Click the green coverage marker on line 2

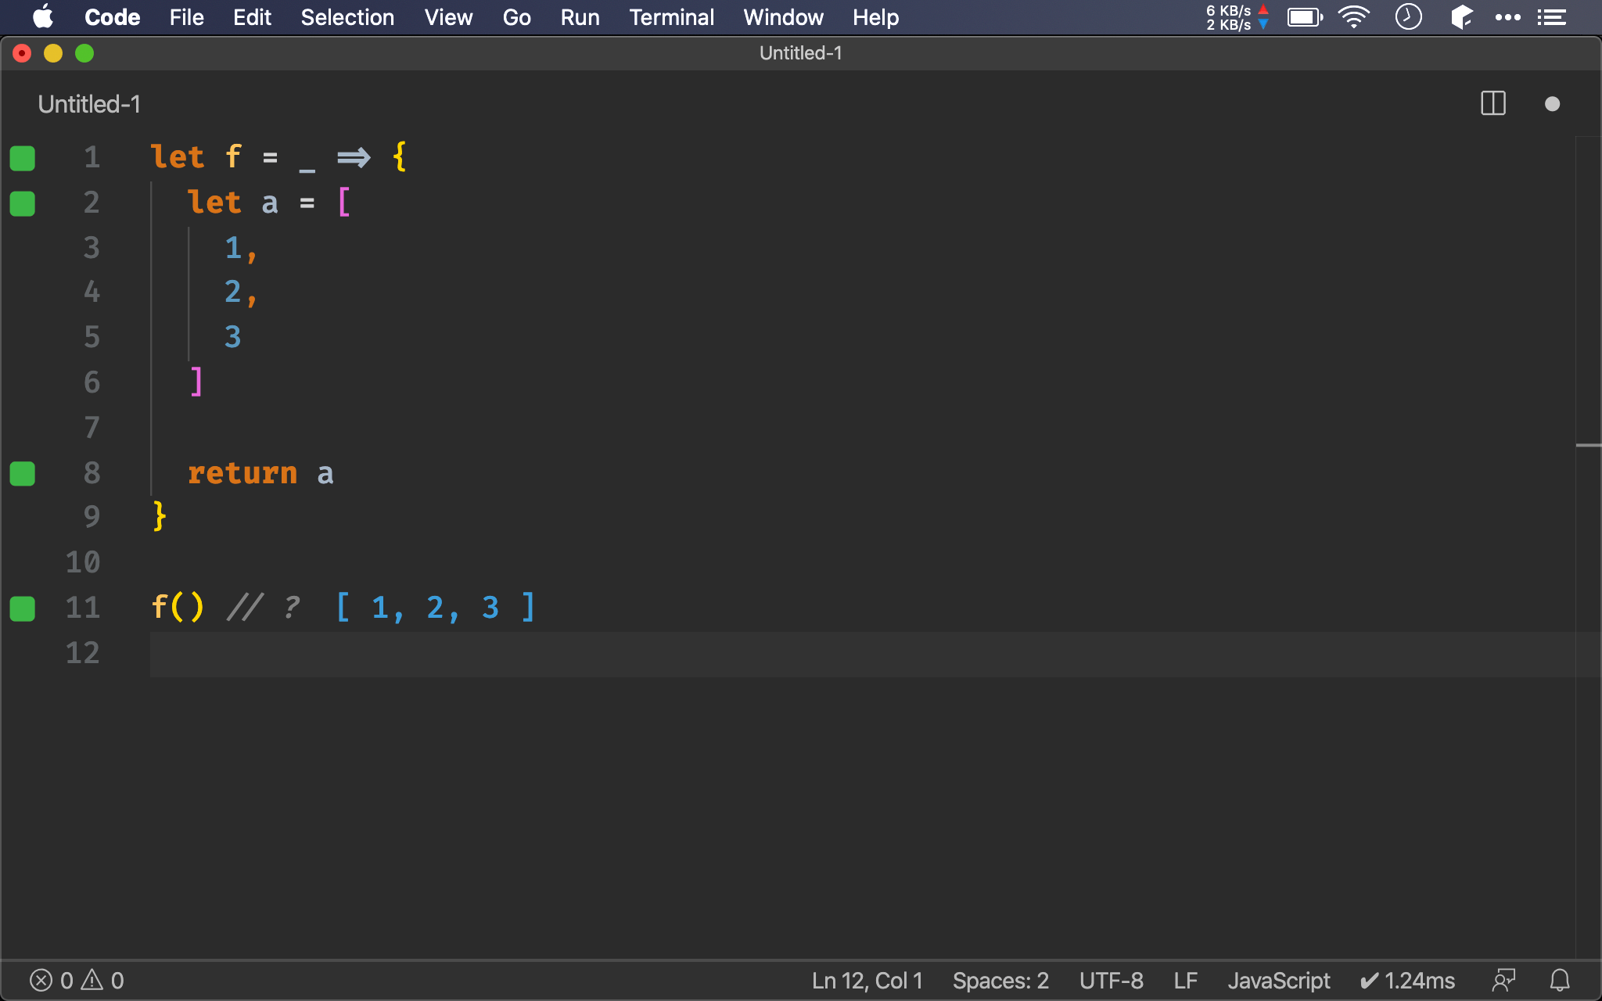(x=22, y=203)
